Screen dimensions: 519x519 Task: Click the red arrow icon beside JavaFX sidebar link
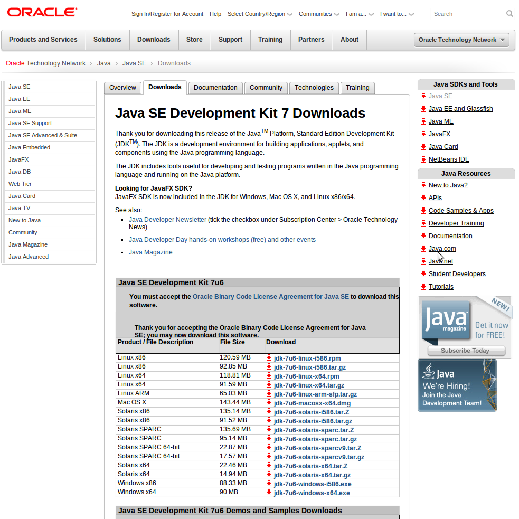[423, 134]
